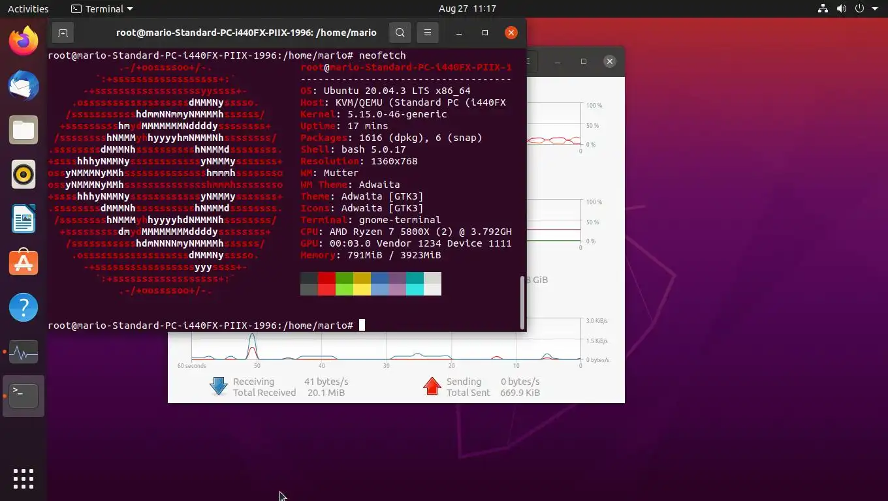Click the 'CPU: AMD Ryzen 7 5800X' line
Viewport: 888px width, 501px height.
(x=406, y=232)
